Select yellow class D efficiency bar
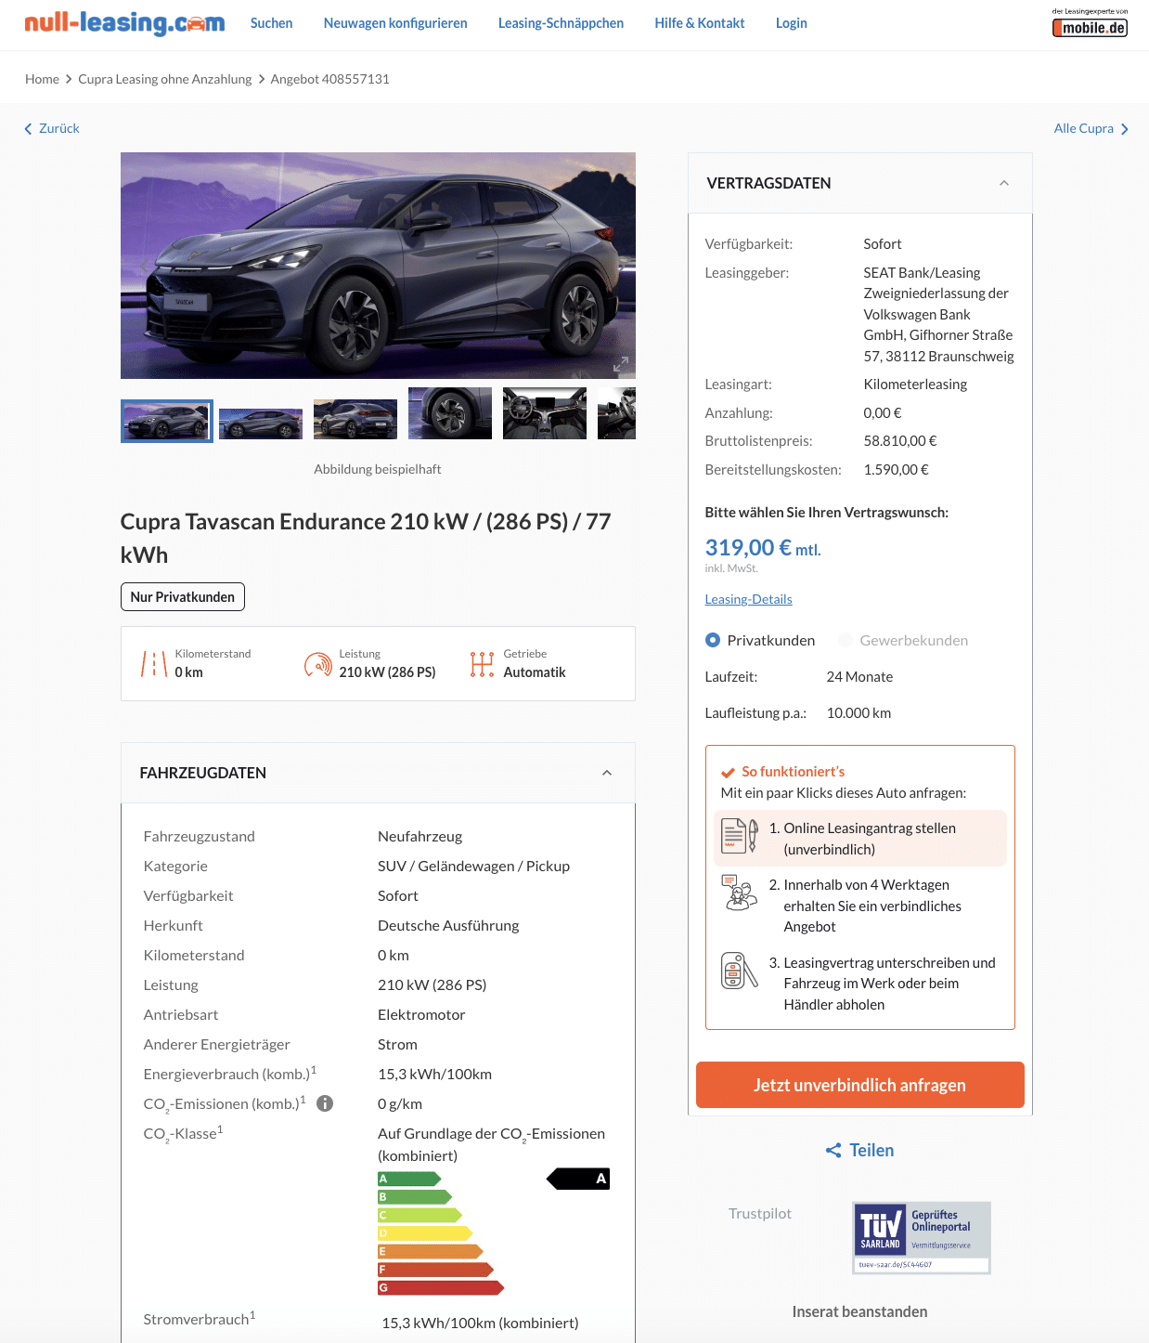The image size is (1149, 1343). click(425, 1233)
